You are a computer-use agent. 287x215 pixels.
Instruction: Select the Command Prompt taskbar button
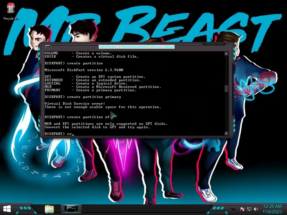[71, 209]
